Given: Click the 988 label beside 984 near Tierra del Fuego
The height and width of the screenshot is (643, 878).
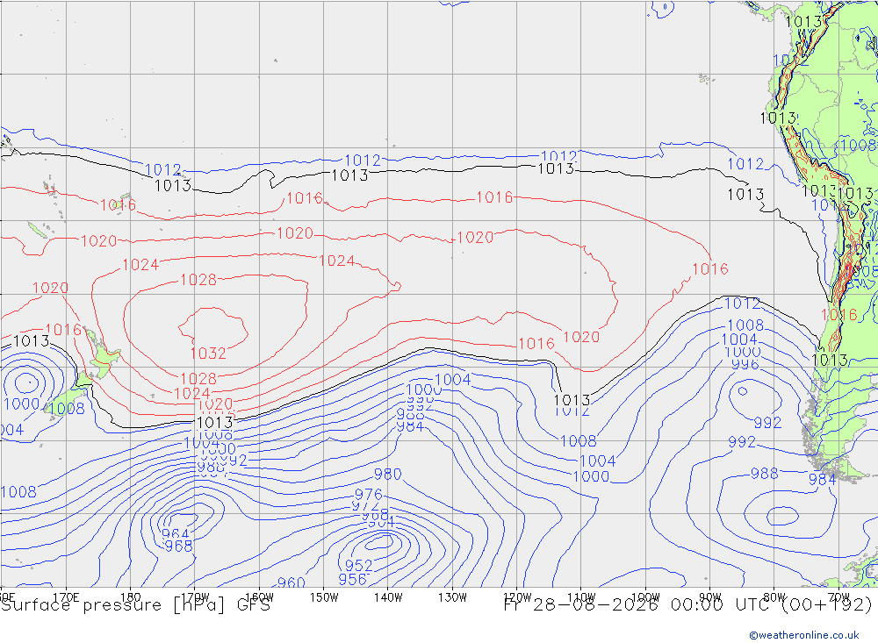Looking at the screenshot, I should pyautogui.click(x=765, y=474).
